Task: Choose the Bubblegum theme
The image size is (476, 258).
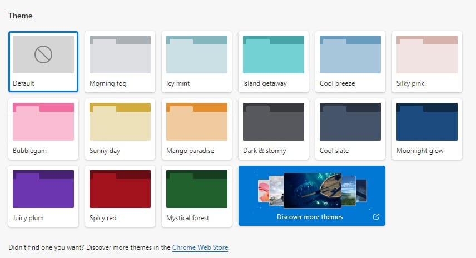Action: point(43,129)
